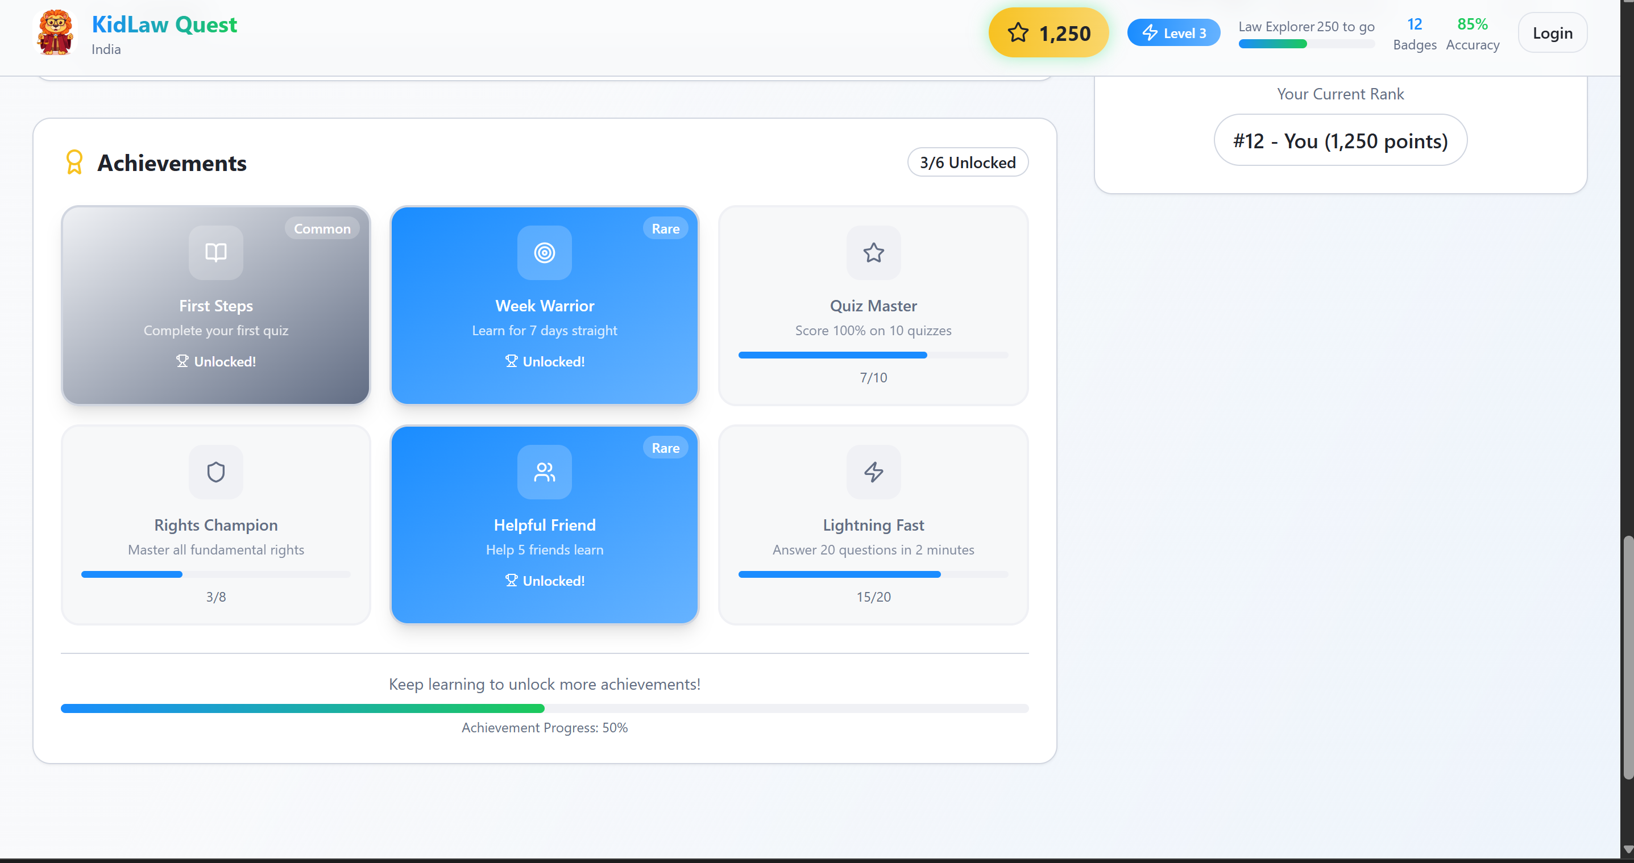
Task: Click the star icon on Quiz Master
Action: (x=873, y=252)
